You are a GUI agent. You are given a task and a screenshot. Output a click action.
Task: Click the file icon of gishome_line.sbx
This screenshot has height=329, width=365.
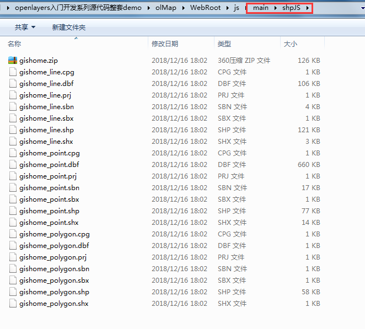pos(13,118)
